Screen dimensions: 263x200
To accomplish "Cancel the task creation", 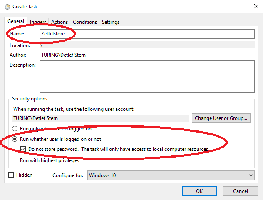I will 240,191.
